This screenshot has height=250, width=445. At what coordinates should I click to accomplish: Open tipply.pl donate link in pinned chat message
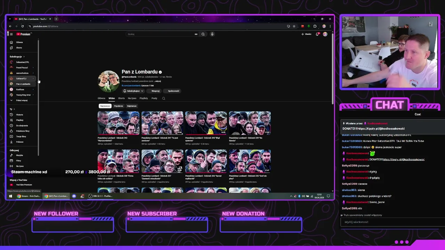[x=381, y=128]
